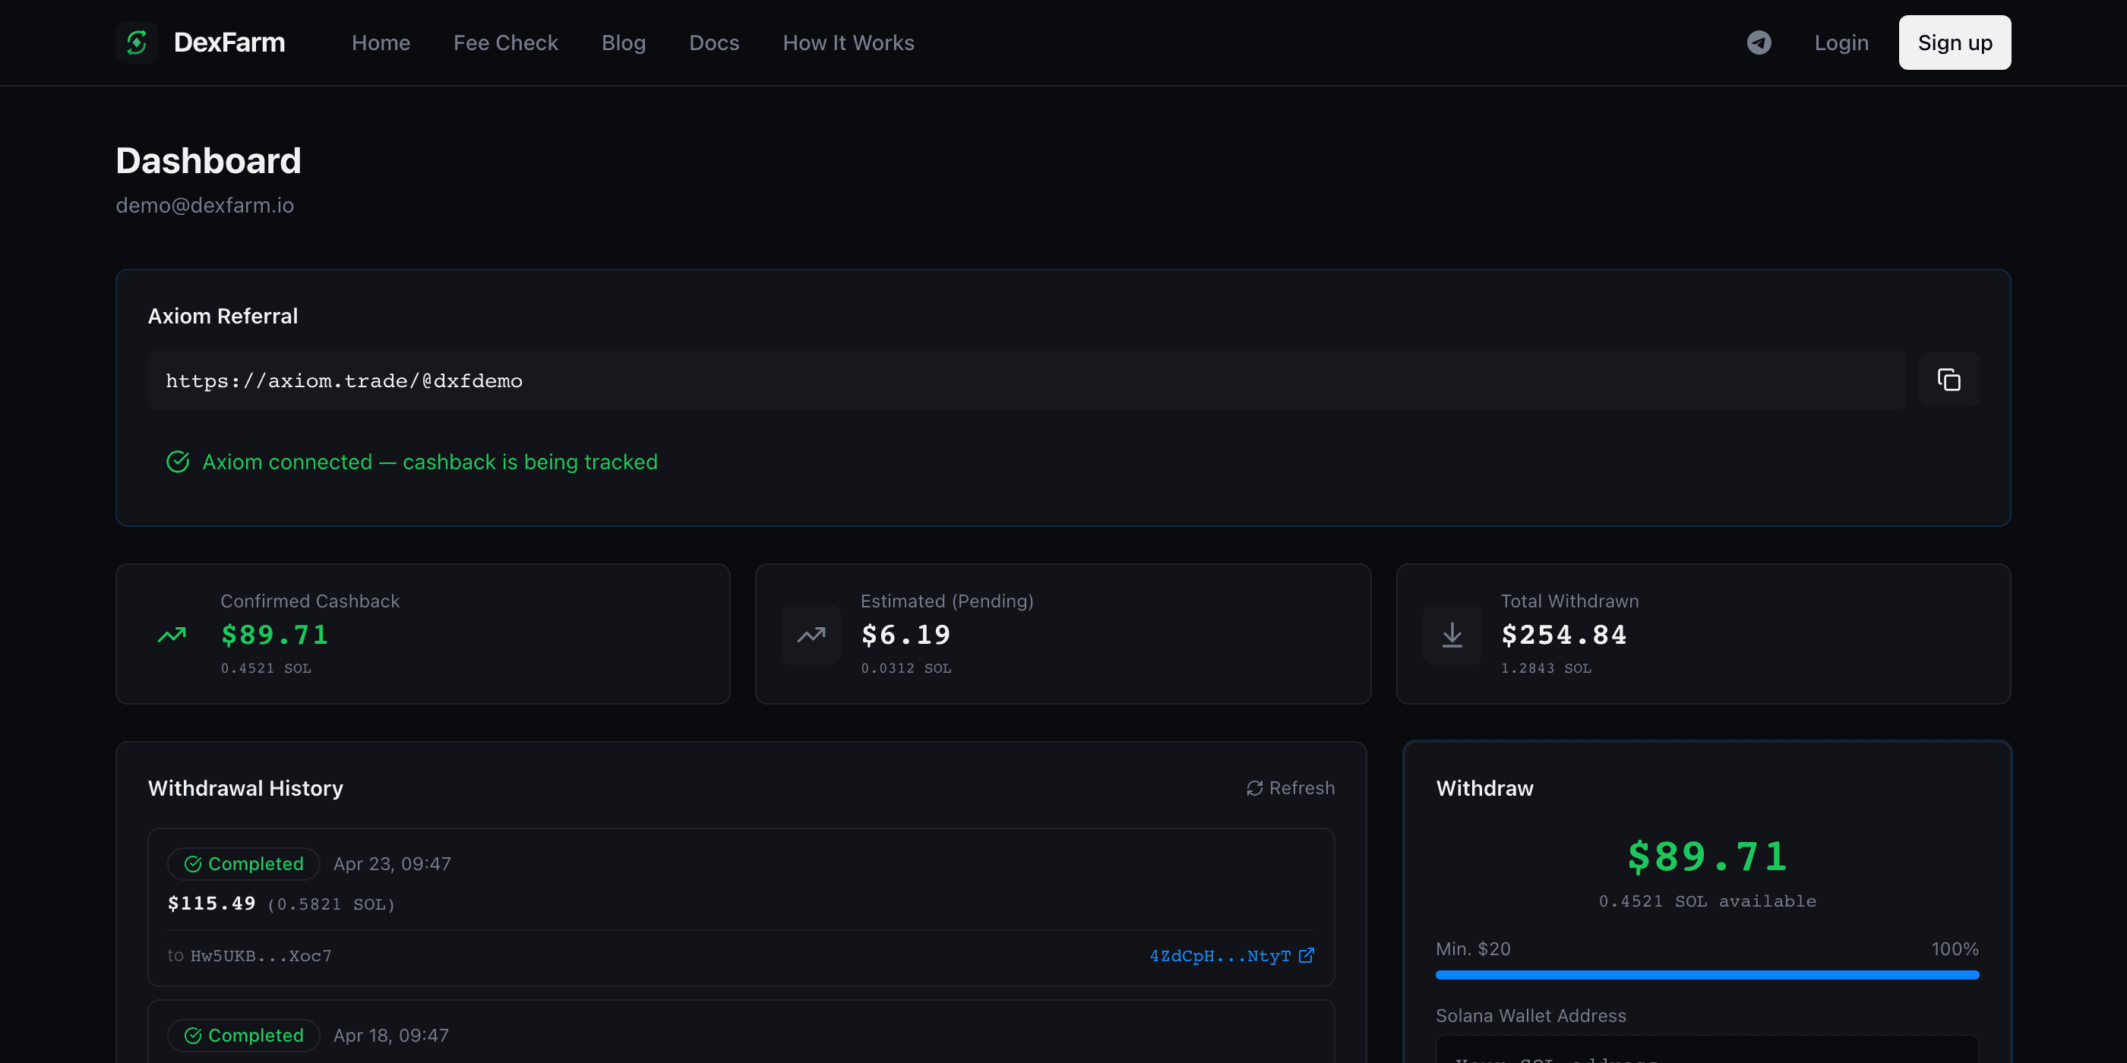
Task: Click the confirmed cashback value $89.71
Action: [274, 635]
